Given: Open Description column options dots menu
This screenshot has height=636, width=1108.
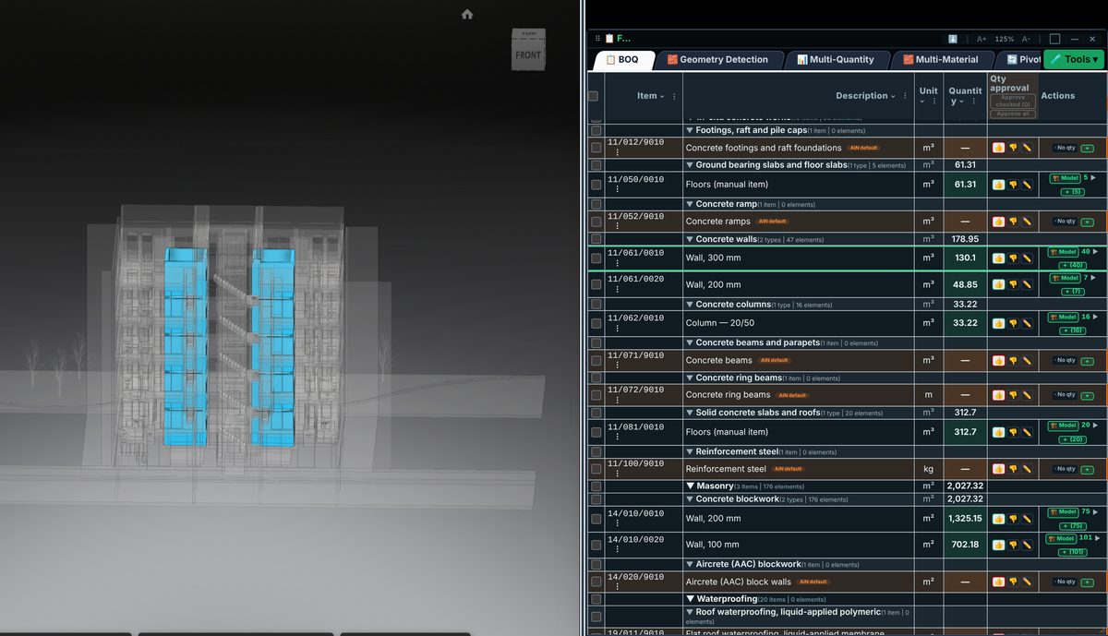Looking at the screenshot, I should click(x=905, y=96).
